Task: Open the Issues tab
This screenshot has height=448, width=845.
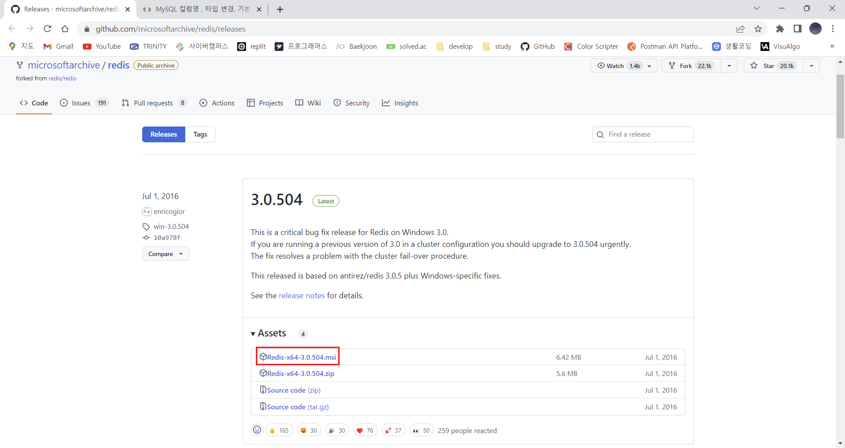Action: point(84,103)
